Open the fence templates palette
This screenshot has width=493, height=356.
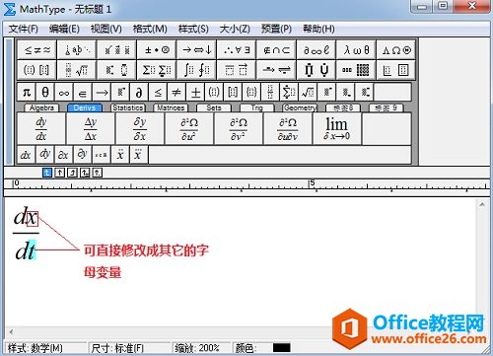click(x=36, y=70)
